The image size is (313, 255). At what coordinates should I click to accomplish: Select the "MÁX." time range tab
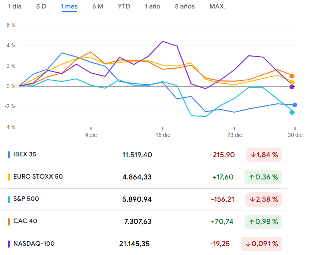(217, 6)
